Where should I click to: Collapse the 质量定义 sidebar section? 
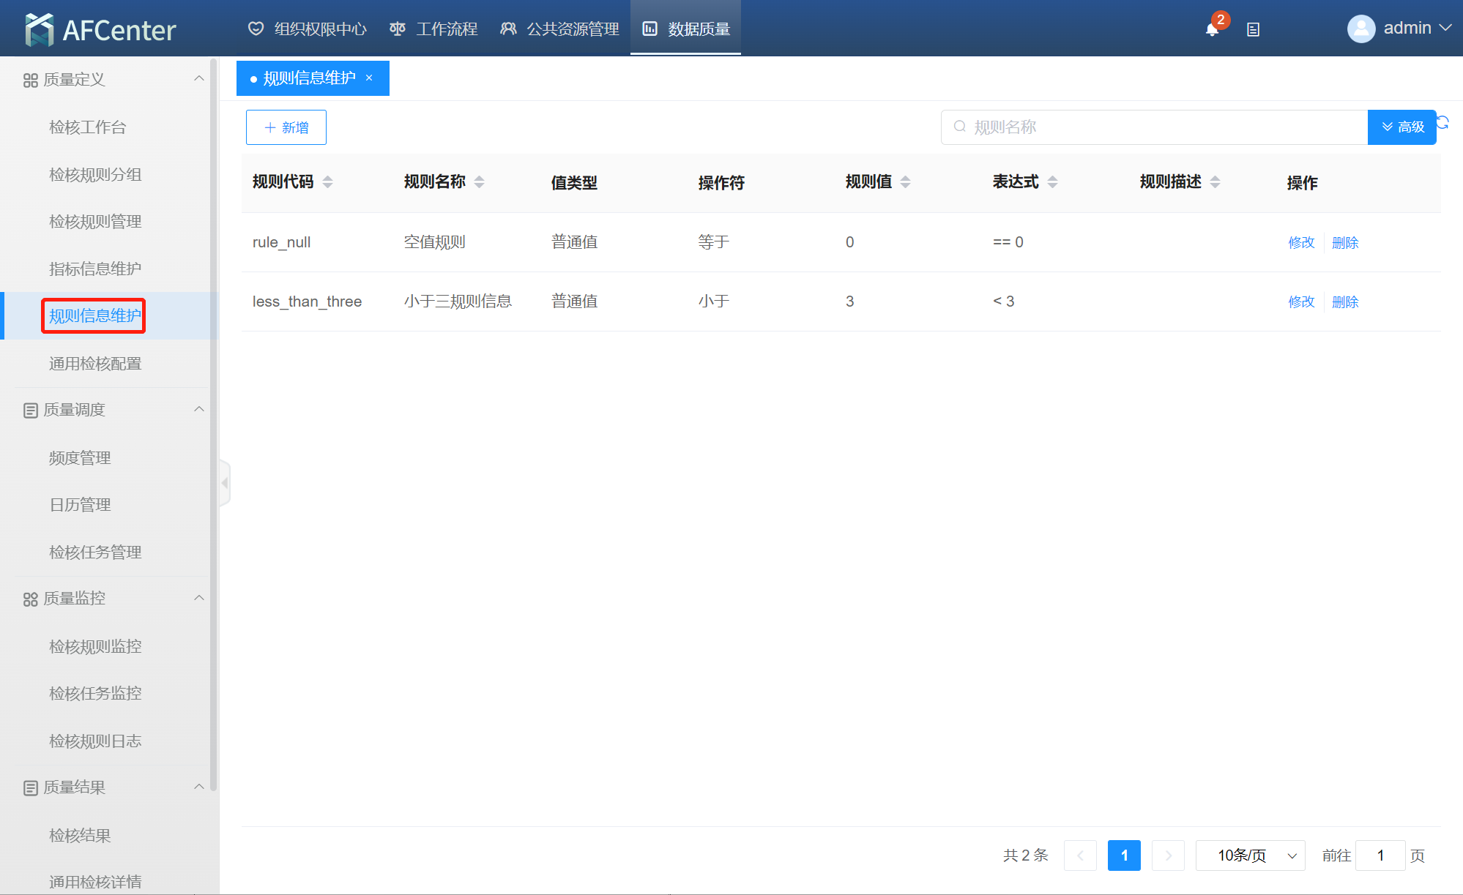click(198, 79)
